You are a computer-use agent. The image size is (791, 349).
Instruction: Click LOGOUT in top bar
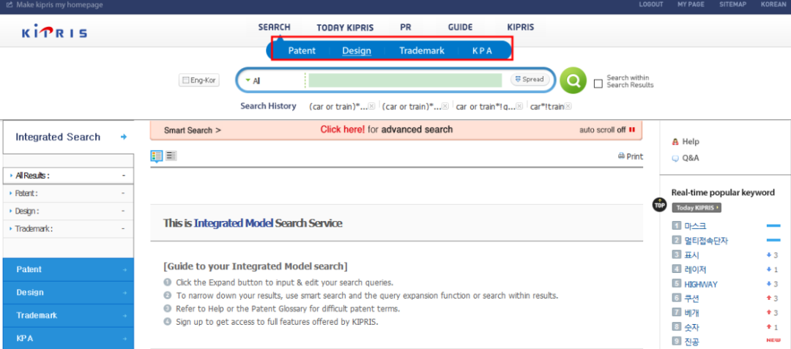[x=651, y=4]
